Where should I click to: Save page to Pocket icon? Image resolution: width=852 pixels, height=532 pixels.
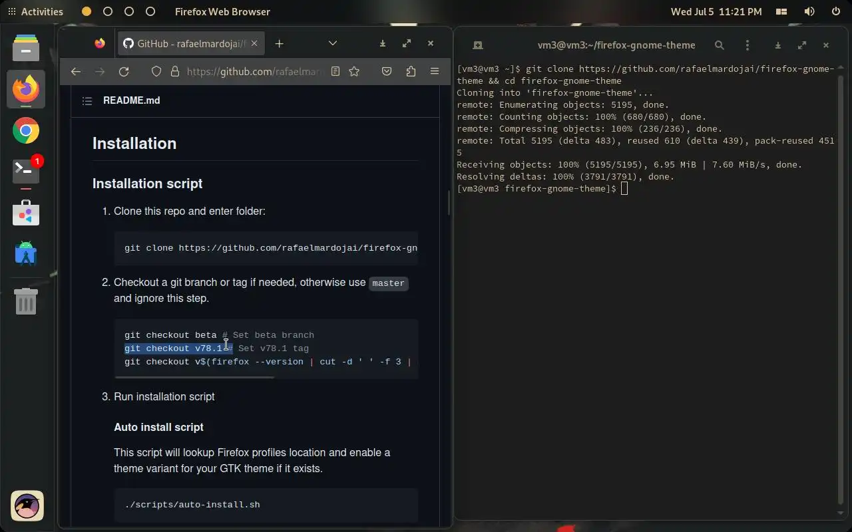387,71
